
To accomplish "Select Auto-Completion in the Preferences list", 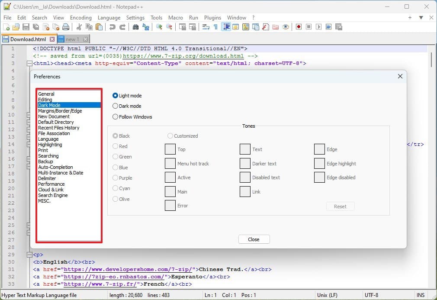I will coord(55,167).
